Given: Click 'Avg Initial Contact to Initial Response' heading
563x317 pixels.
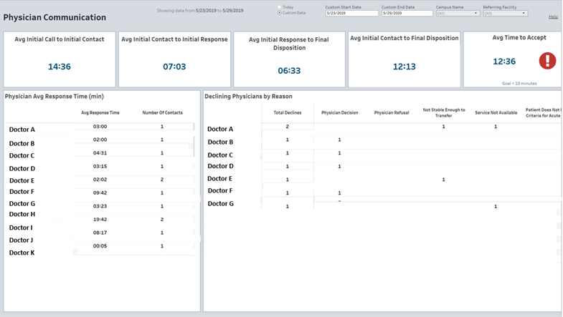Looking at the screenshot, I should pos(174,39).
